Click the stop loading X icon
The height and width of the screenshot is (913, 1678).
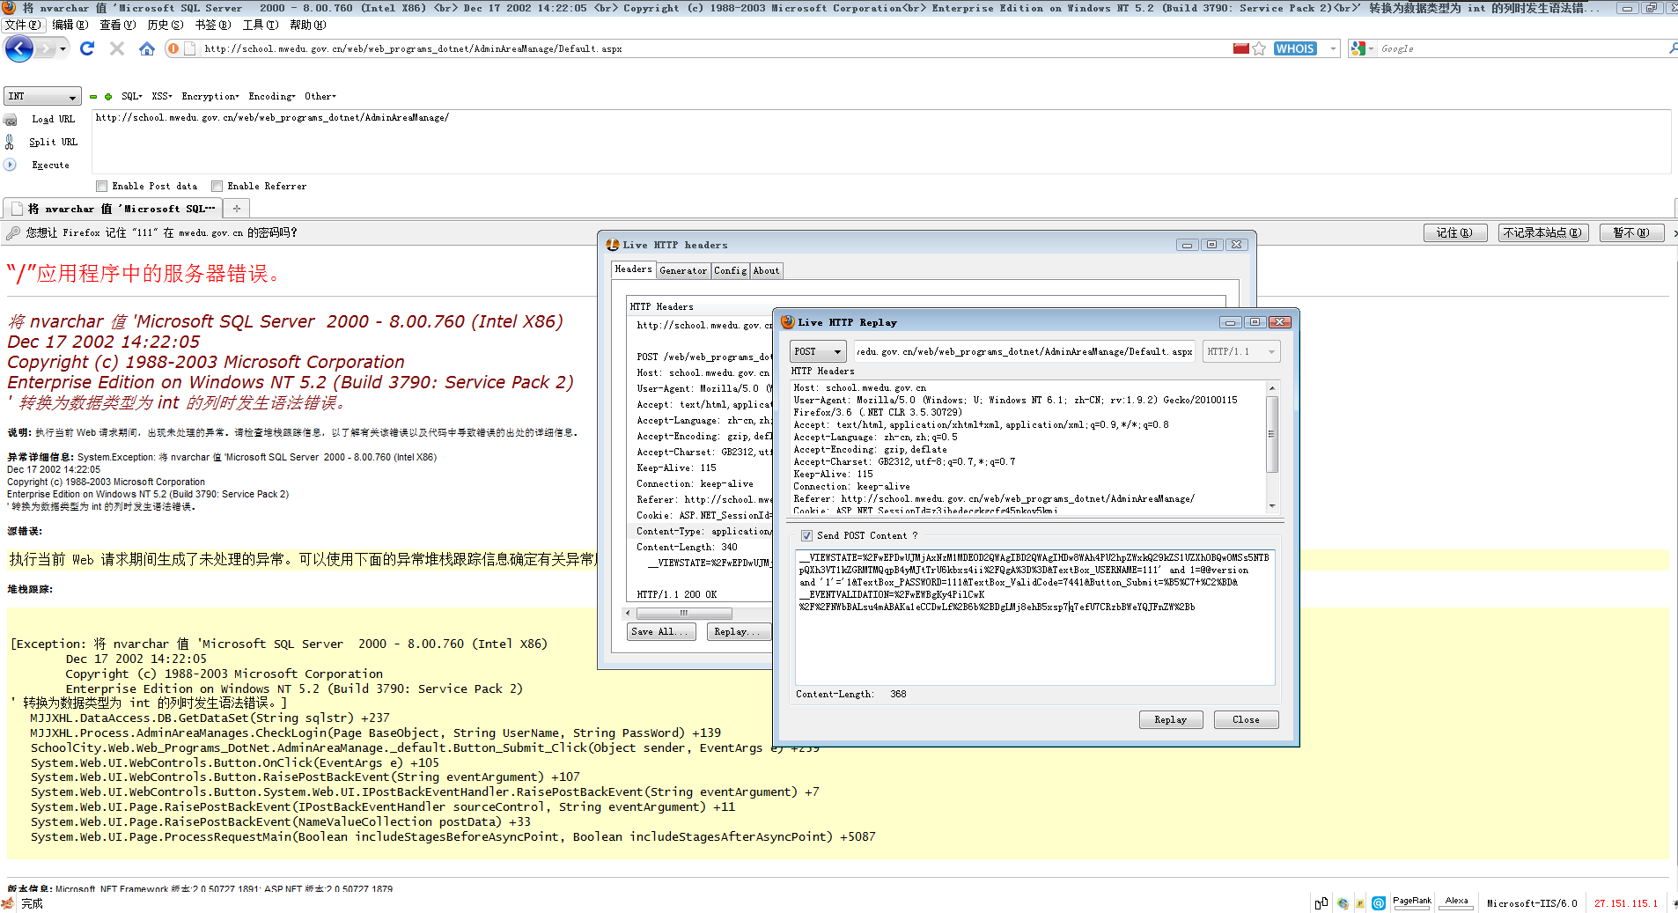116,48
